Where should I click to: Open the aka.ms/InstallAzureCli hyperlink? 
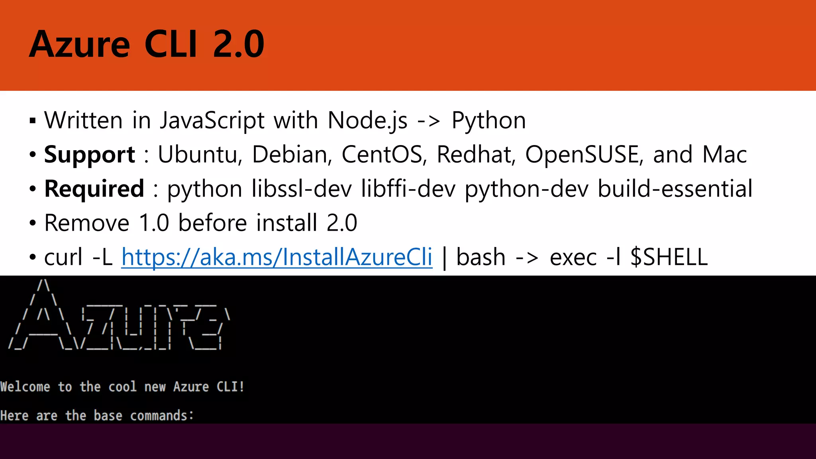(277, 257)
